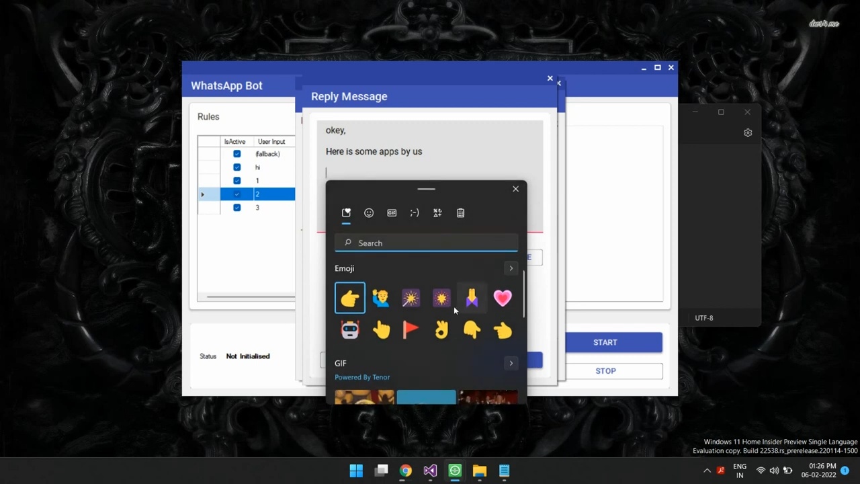Insert the index finger pointing up emoji
Viewport: 860px width, 484px height.
(x=380, y=329)
